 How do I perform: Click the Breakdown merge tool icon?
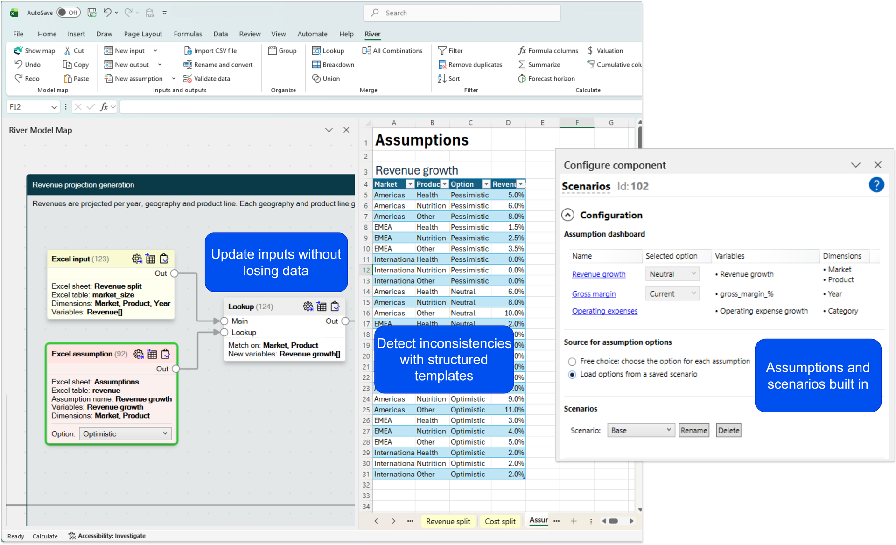[316, 64]
